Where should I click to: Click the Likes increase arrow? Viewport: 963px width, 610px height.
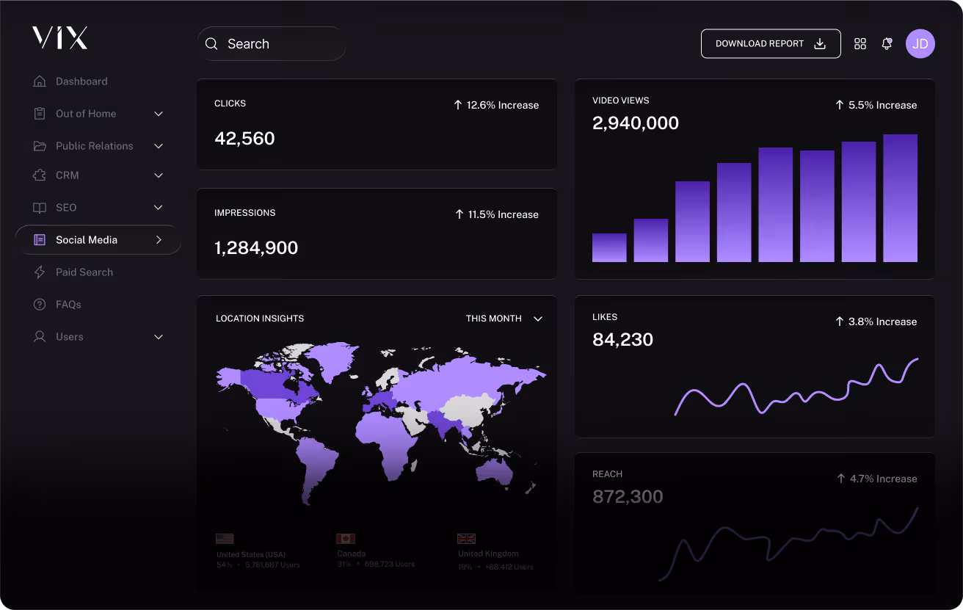840,322
